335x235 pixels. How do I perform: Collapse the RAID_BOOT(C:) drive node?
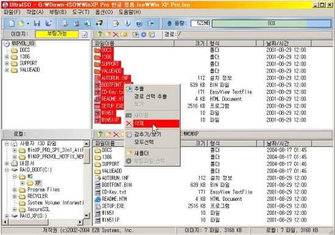tap(7, 170)
